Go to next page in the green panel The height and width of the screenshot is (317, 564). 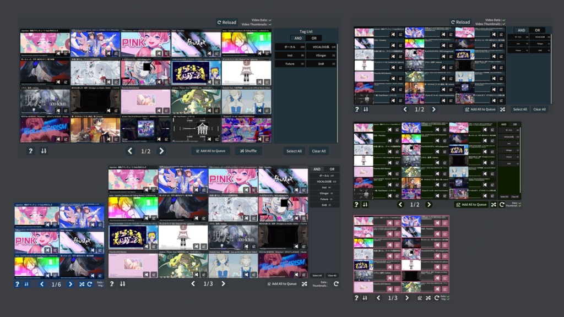pyautogui.click(x=429, y=205)
